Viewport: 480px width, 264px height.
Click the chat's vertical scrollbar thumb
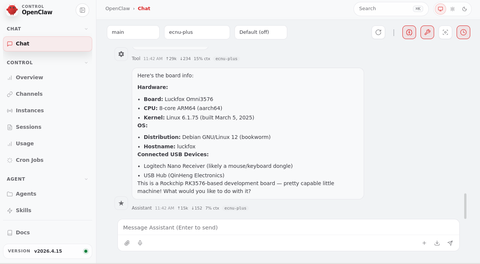click(x=465, y=206)
